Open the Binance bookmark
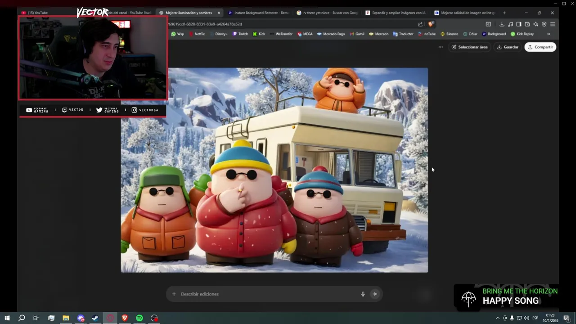Screen dimensions: 576x324 [449, 34]
